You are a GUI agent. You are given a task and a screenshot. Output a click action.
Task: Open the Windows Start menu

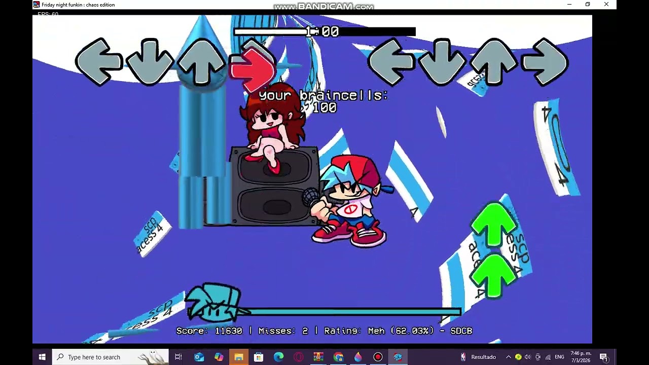(x=42, y=357)
